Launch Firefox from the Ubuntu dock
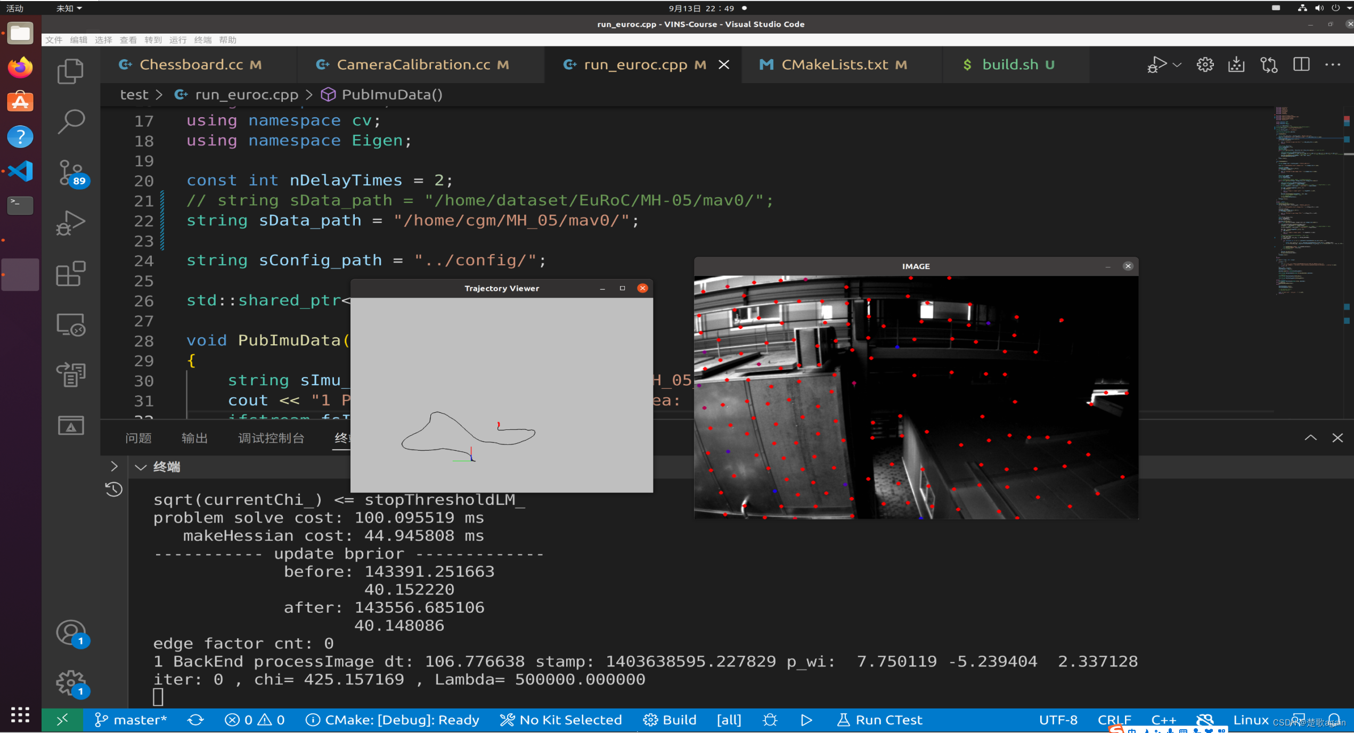The width and height of the screenshot is (1354, 733). tap(20, 68)
